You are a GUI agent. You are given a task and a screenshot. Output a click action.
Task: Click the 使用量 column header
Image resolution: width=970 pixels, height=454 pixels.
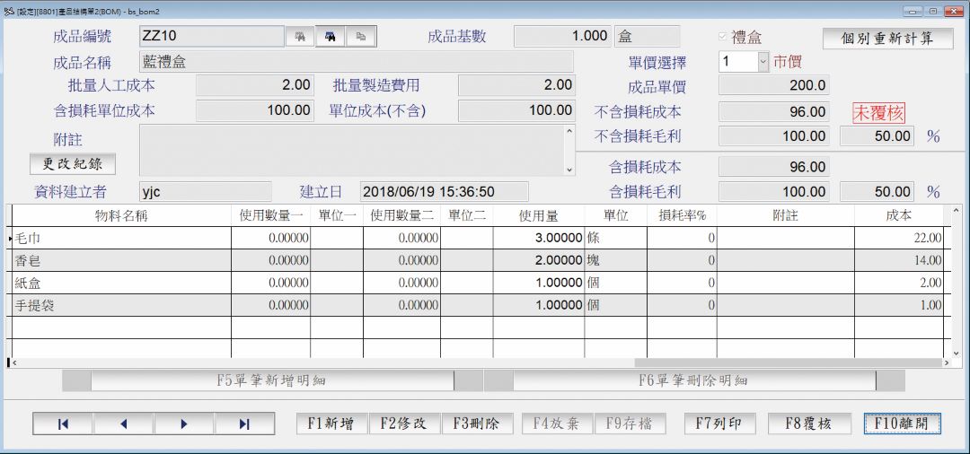click(x=538, y=215)
